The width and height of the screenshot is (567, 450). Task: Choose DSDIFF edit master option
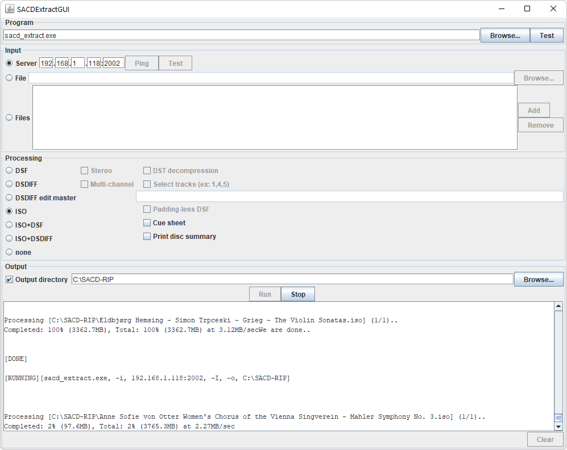(x=9, y=197)
